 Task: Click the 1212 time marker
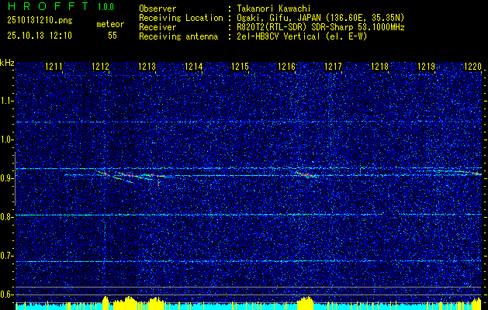tap(101, 66)
